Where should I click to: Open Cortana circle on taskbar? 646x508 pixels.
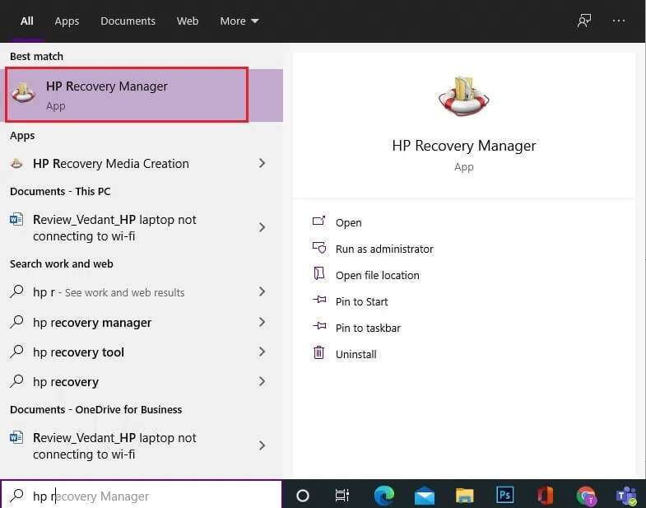pos(303,496)
